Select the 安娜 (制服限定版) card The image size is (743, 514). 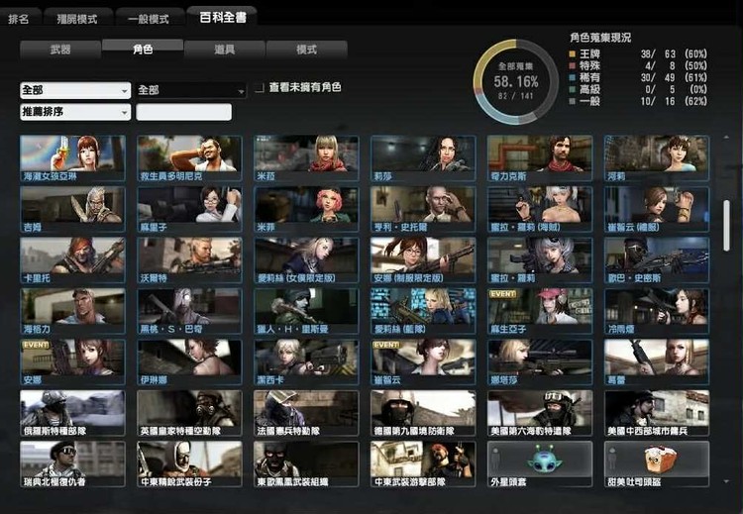[x=423, y=260]
